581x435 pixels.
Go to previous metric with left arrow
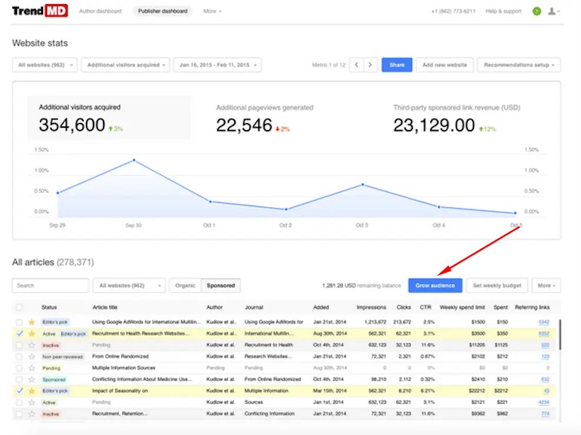(357, 65)
